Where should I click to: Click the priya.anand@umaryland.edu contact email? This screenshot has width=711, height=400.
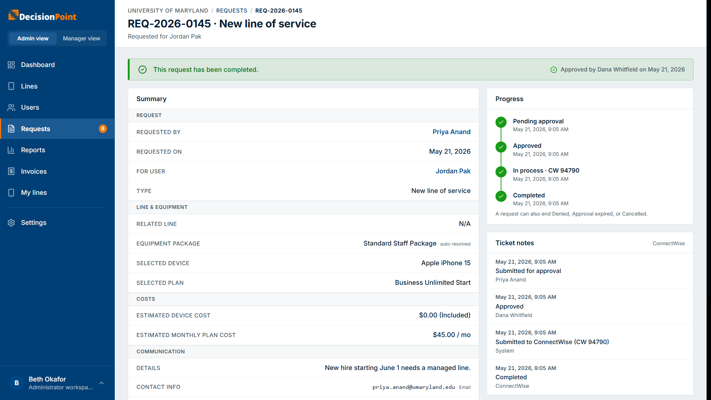pyautogui.click(x=414, y=387)
